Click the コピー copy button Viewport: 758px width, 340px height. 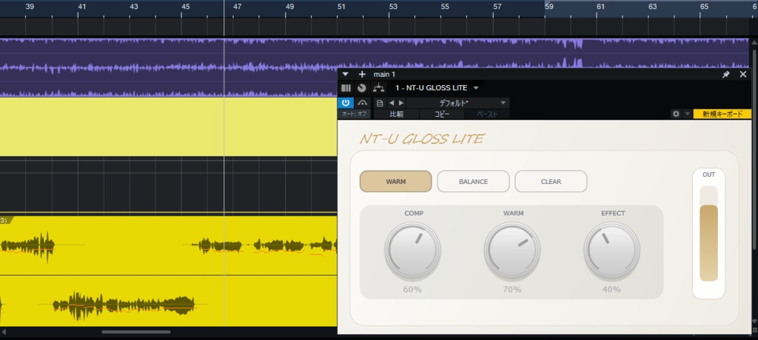click(442, 114)
